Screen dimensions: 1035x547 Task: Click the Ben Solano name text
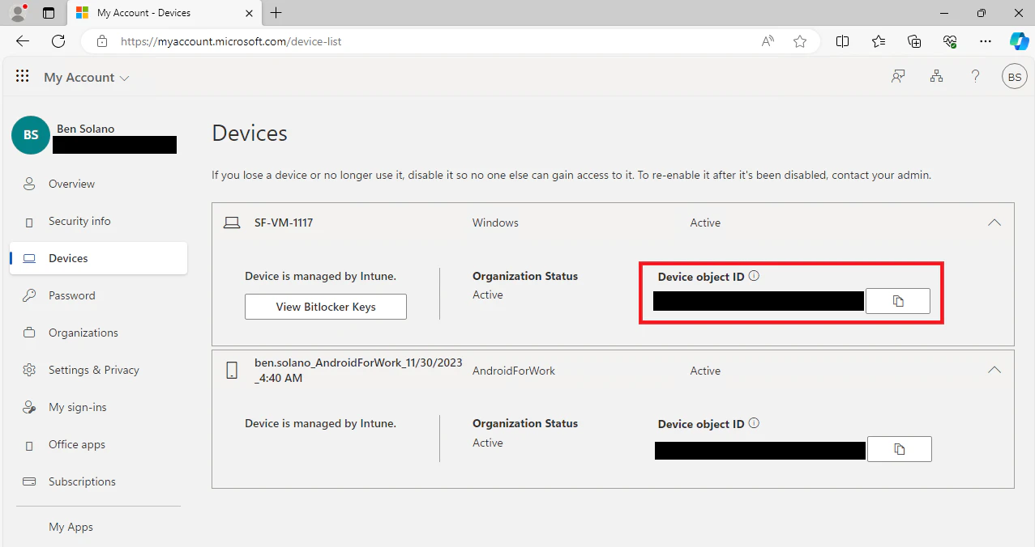pos(85,129)
